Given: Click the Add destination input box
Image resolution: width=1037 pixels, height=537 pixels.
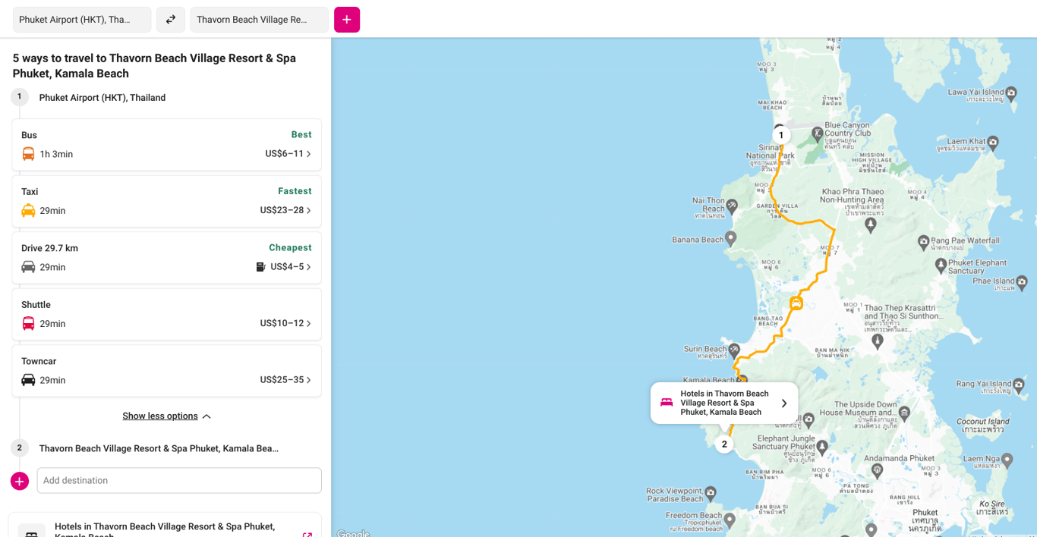Looking at the screenshot, I should tap(179, 481).
